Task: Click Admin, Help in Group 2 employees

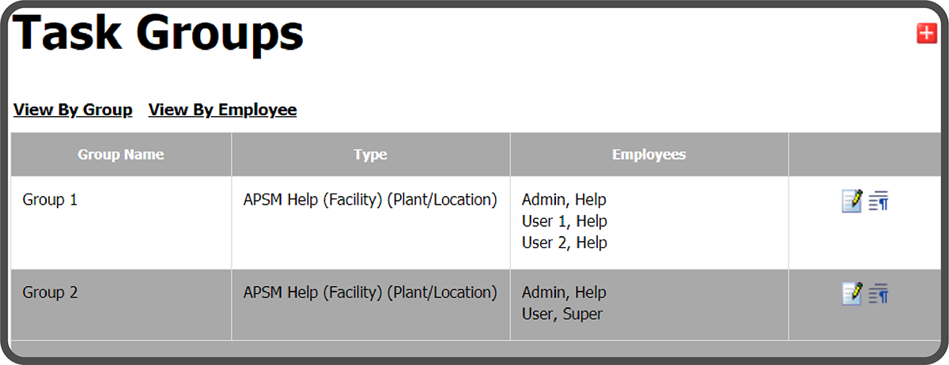Action: [564, 292]
